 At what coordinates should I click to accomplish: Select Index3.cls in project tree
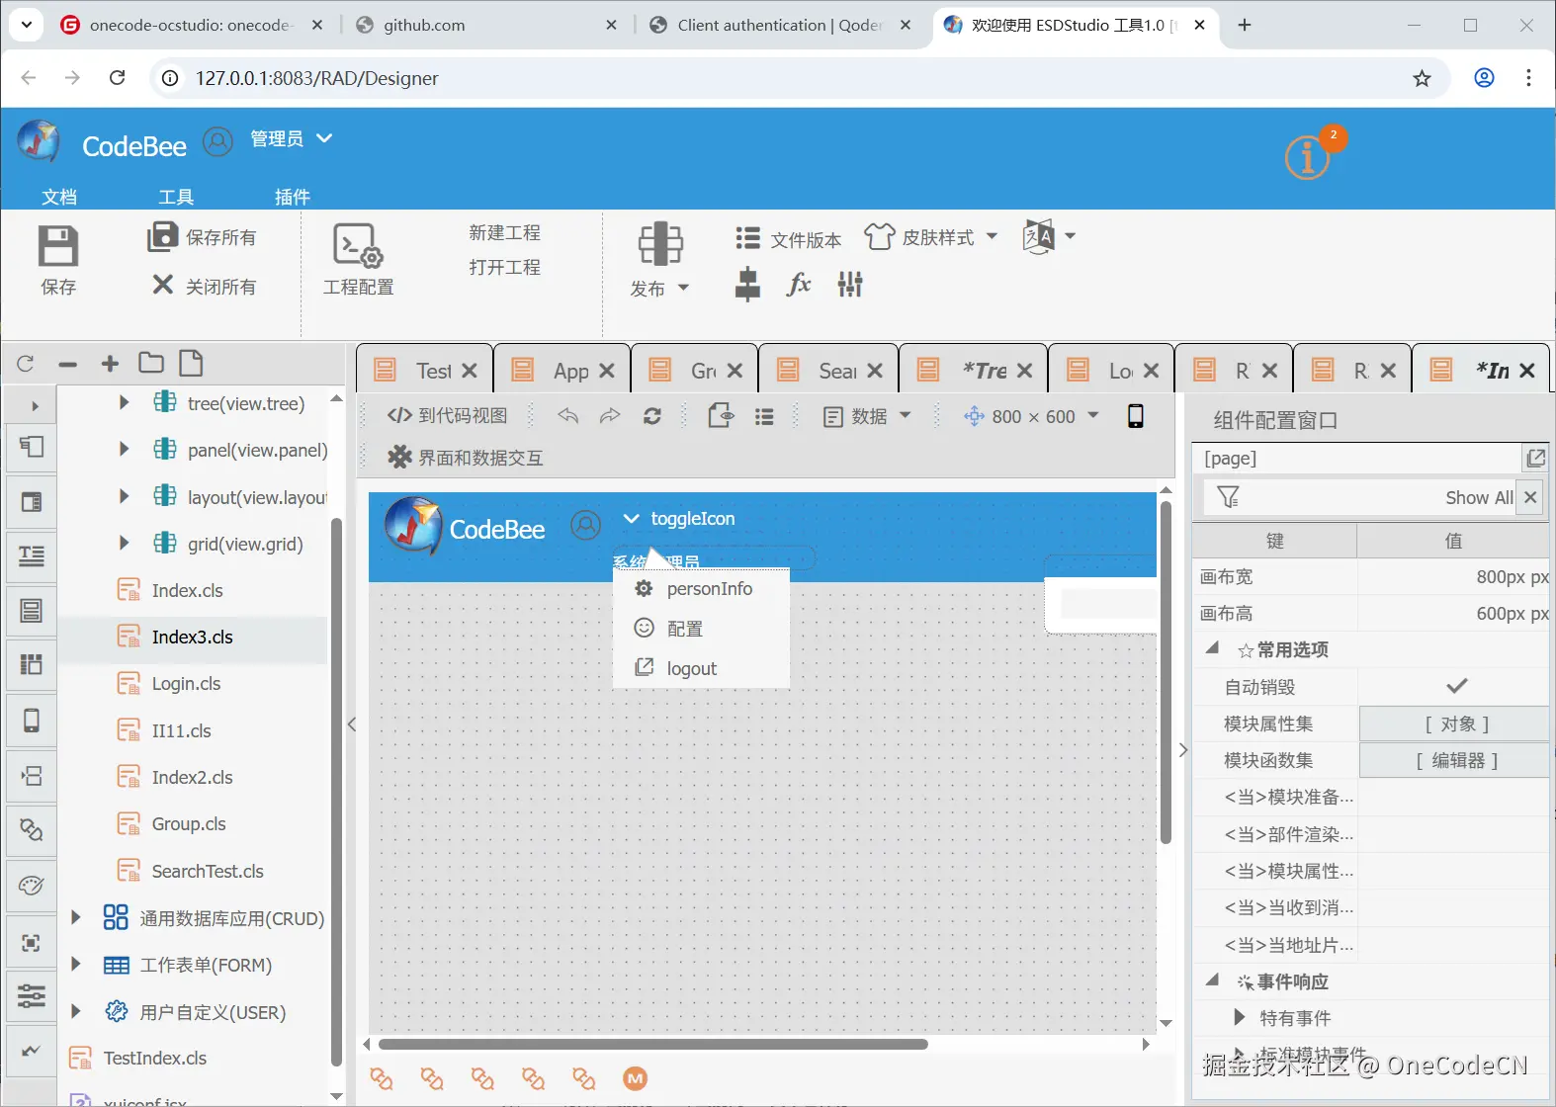click(192, 638)
